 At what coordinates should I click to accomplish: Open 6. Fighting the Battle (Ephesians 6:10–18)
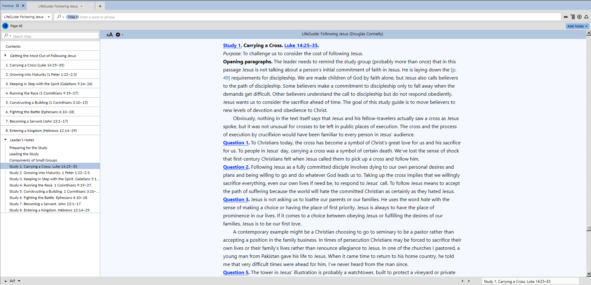(50, 112)
